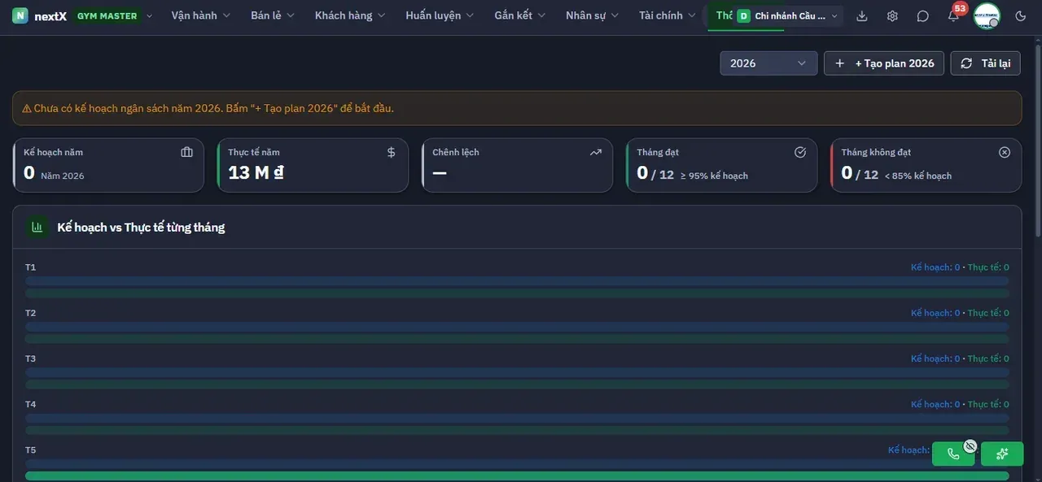Click the T4 month label
The height and width of the screenshot is (482, 1042).
pyautogui.click(x=31, y=404)
